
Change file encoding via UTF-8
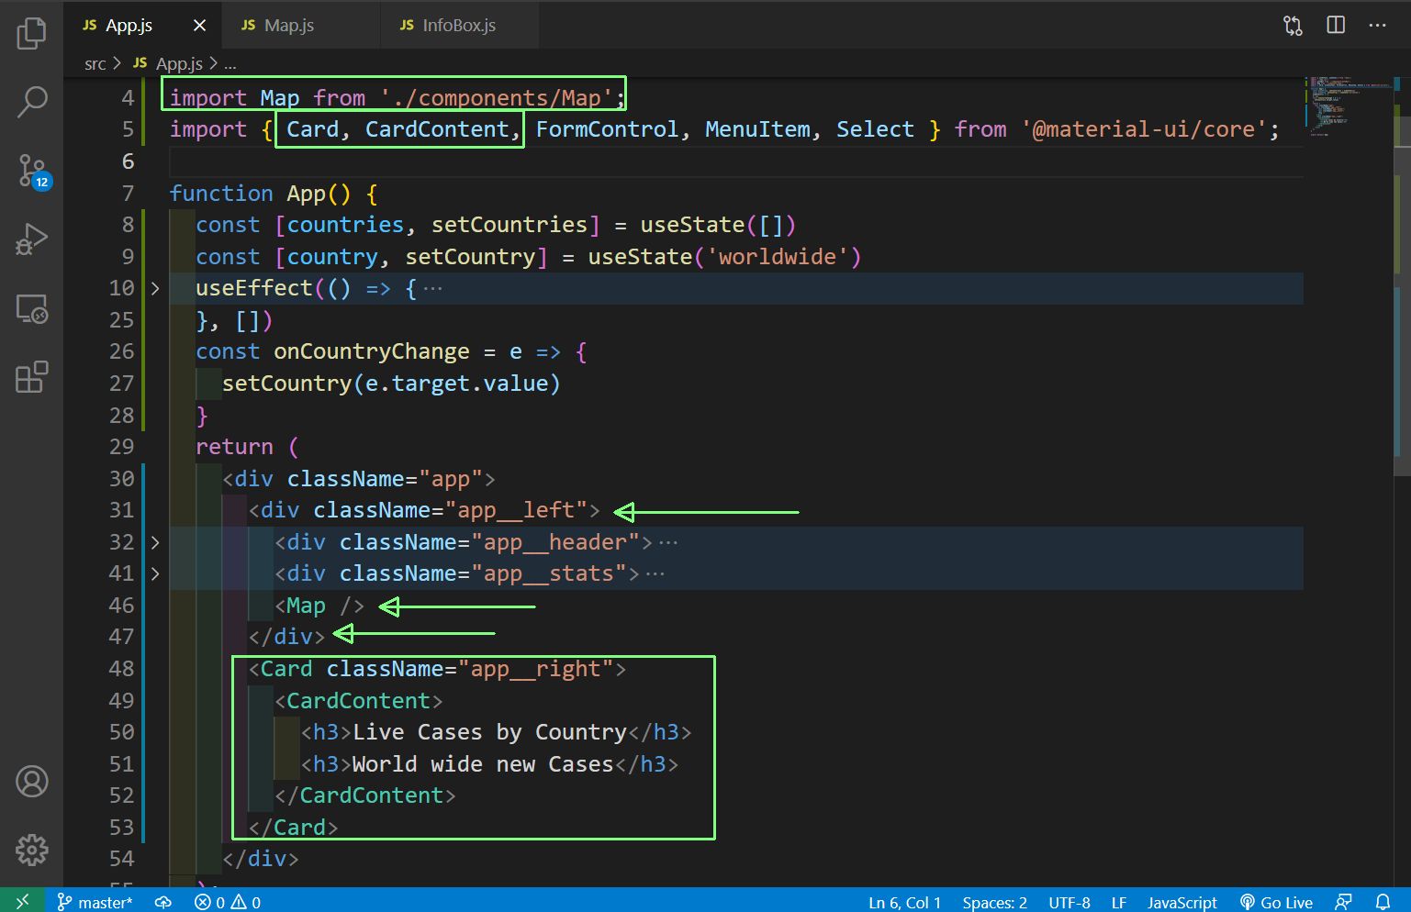(x=1069, y=902)
